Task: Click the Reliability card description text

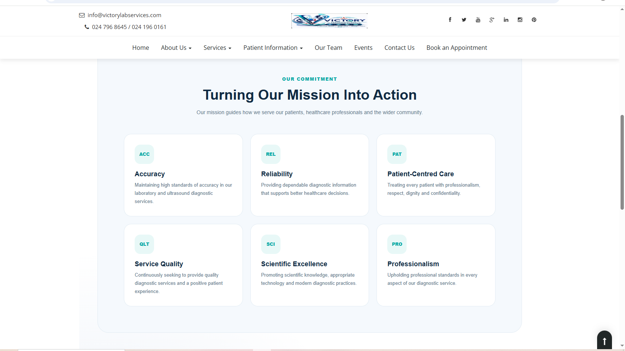Action: [309, 189]
